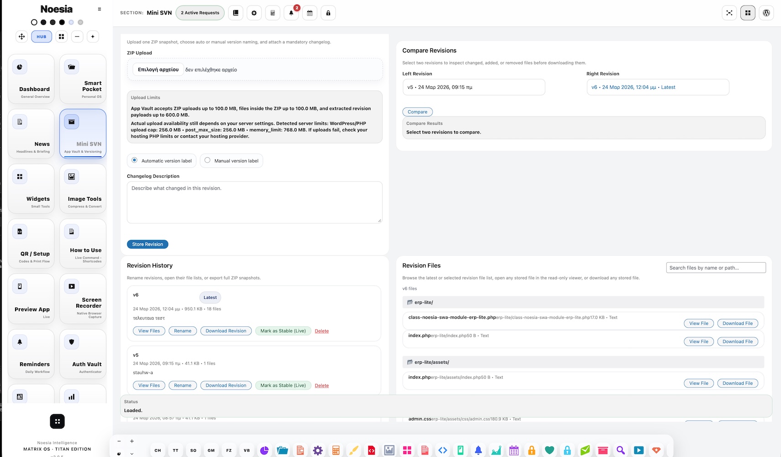The height and width of the screenshot is (457, 781).
Task: Click the move arrows icon in the sidebar
Action: click(21, 37)
